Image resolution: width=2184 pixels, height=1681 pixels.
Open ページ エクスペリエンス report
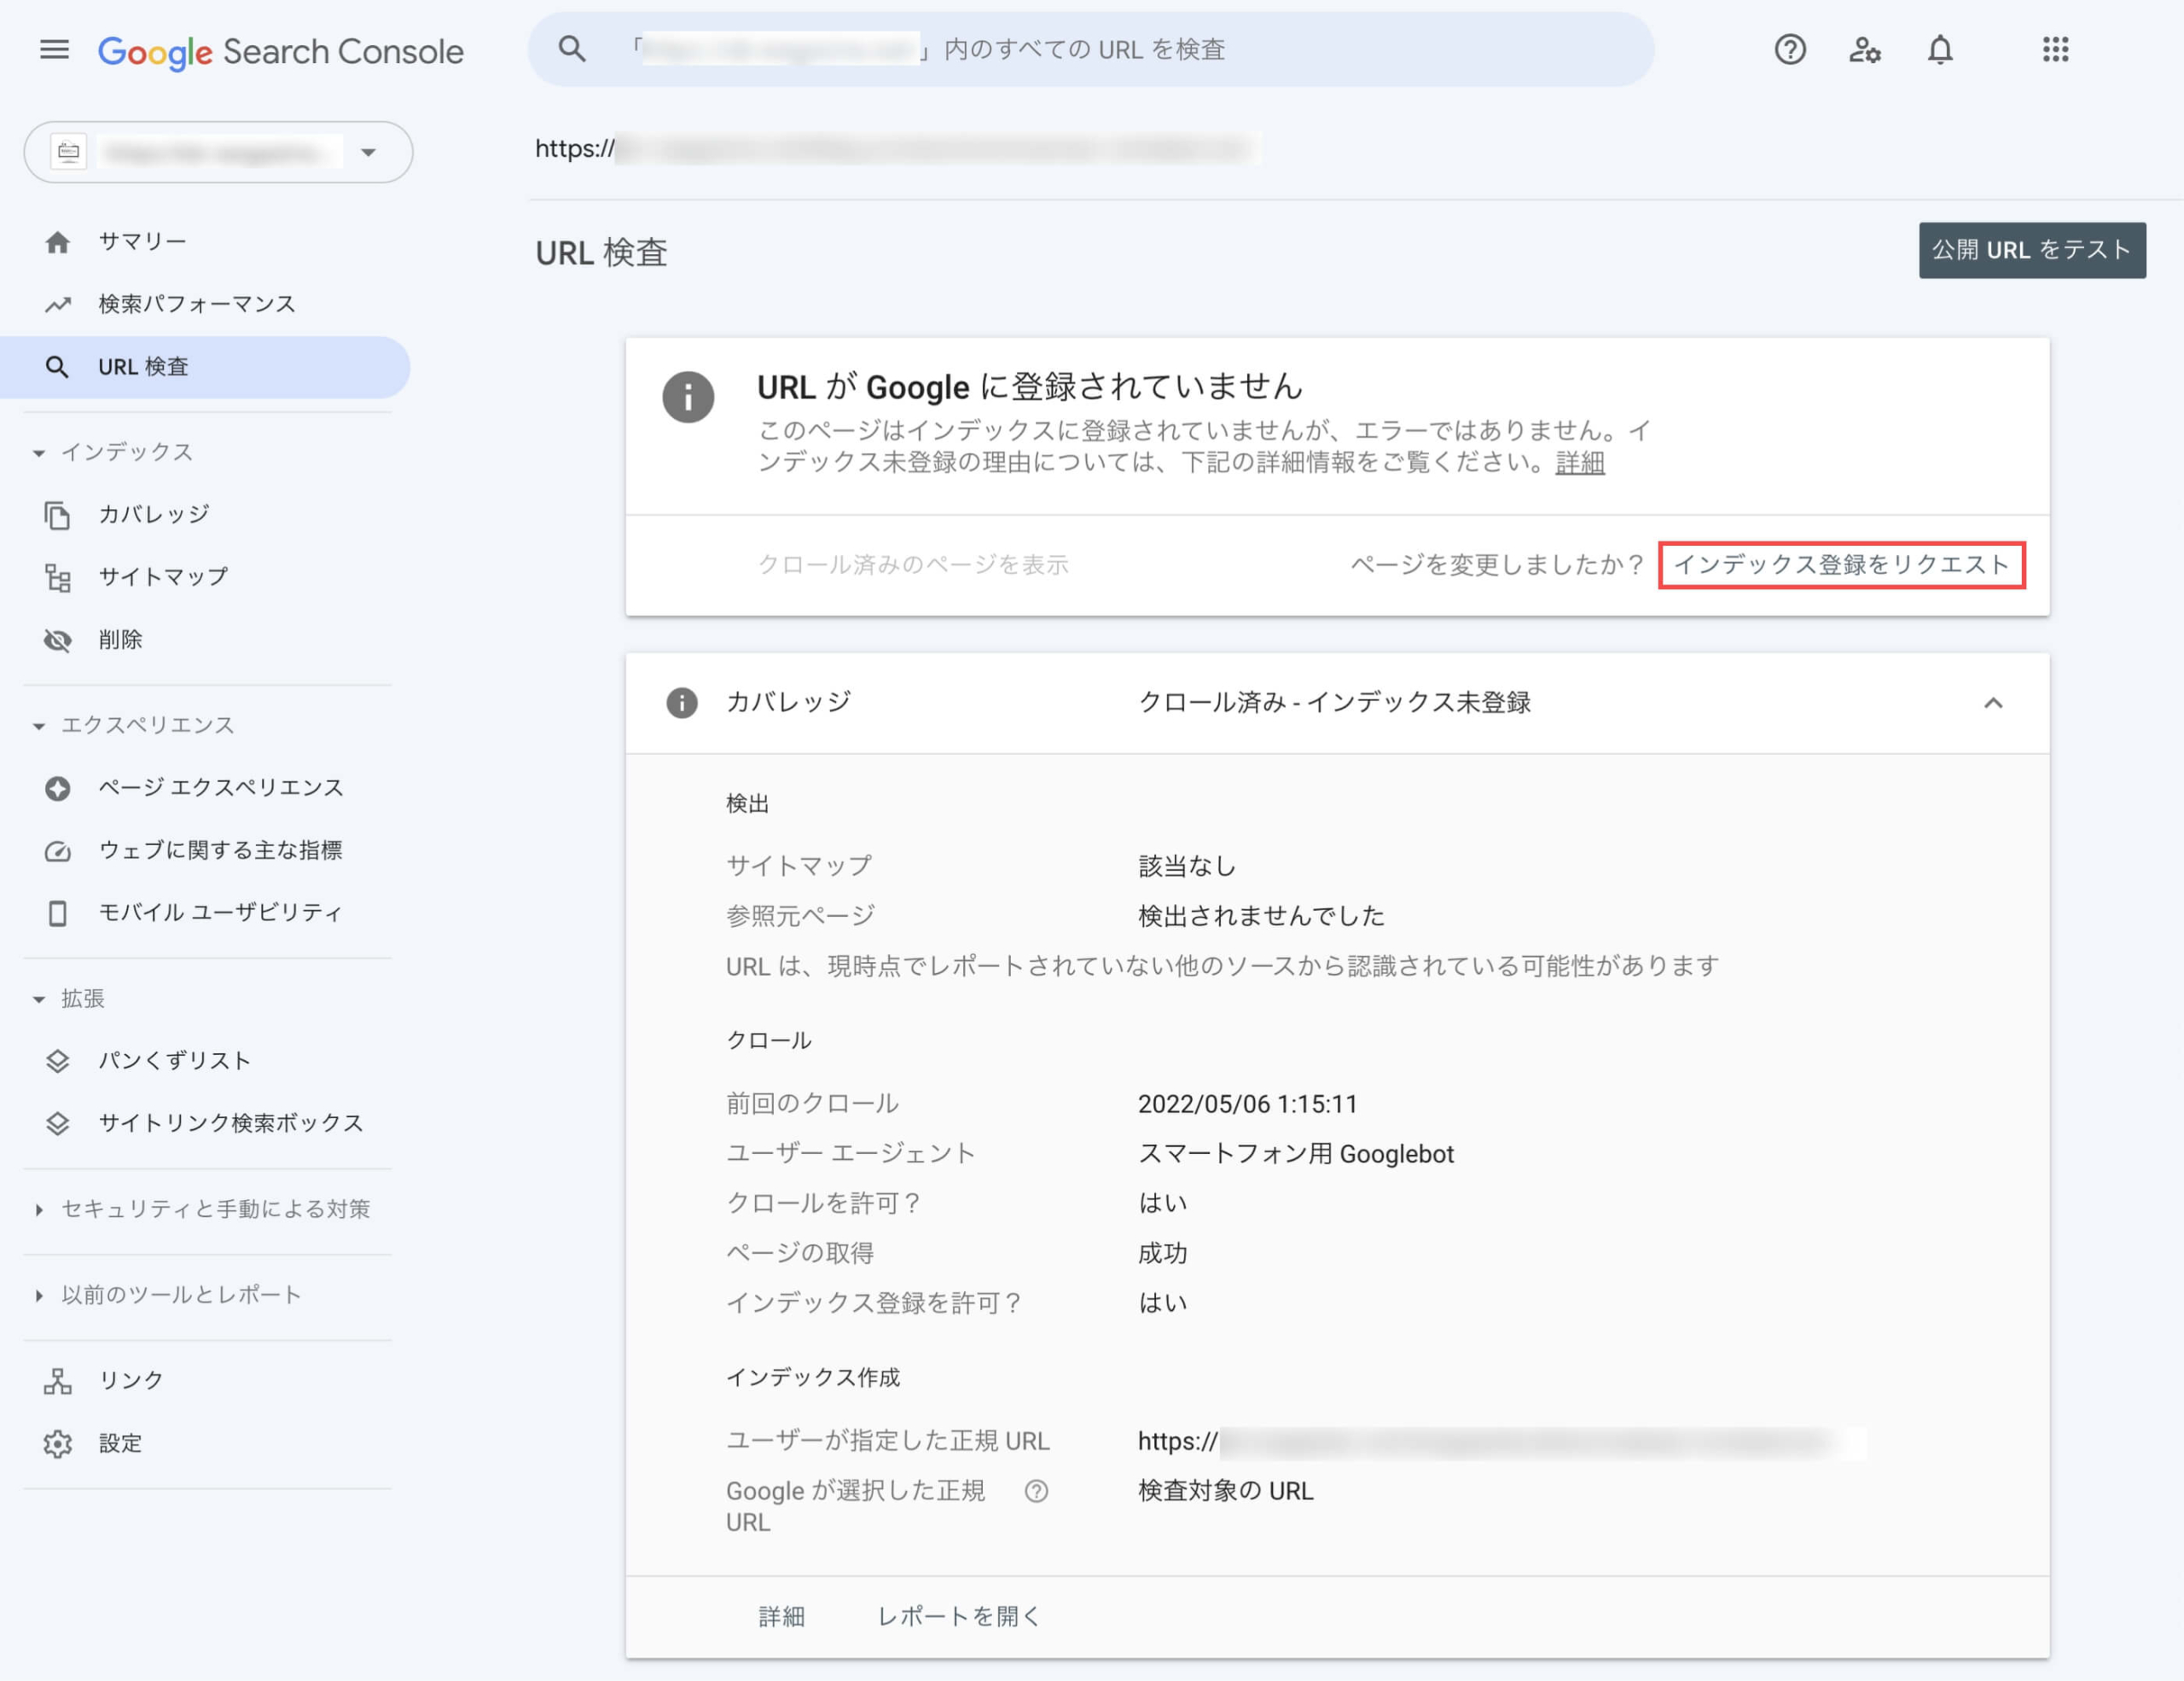(221, 787)
